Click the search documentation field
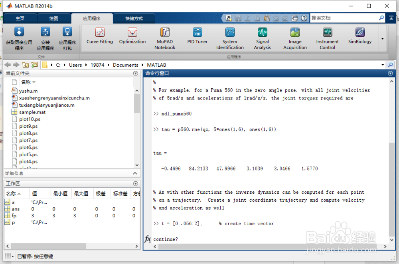399x264 pixels. tap(344, 18)
